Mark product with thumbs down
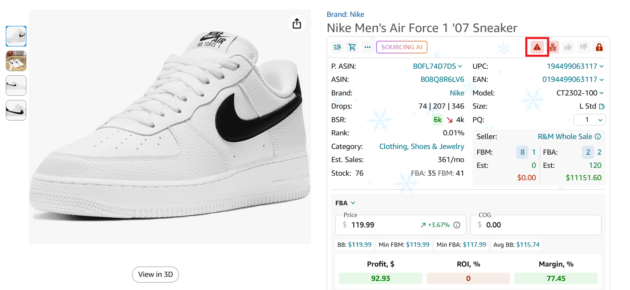 (583, 47)
